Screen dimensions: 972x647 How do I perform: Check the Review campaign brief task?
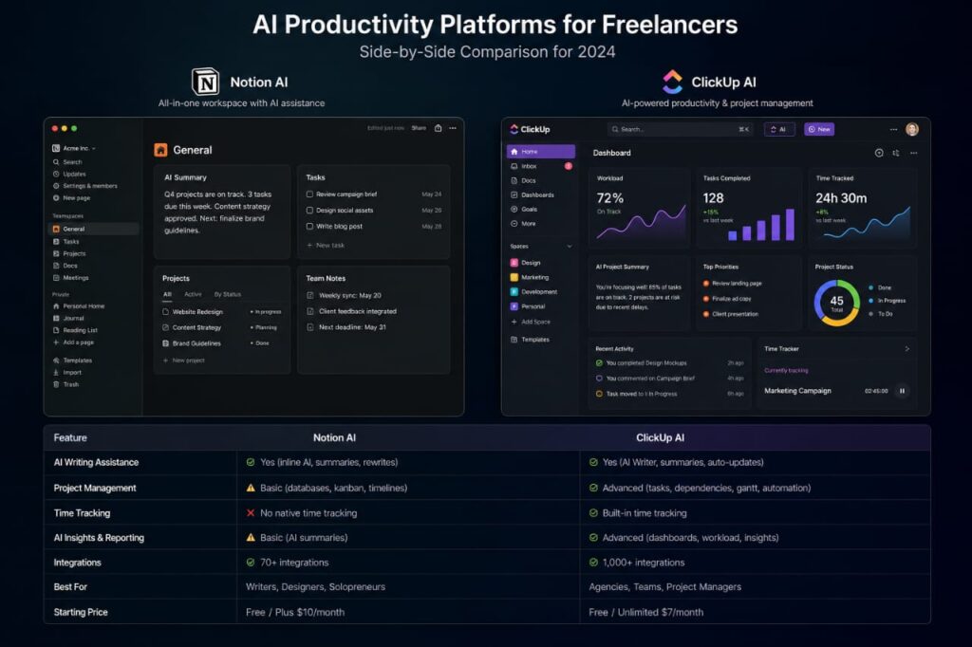tap(309, 194)
